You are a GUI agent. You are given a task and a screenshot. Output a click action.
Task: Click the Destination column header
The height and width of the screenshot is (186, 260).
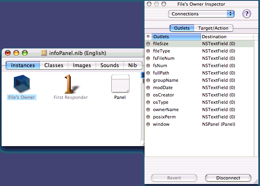point(228,37)
